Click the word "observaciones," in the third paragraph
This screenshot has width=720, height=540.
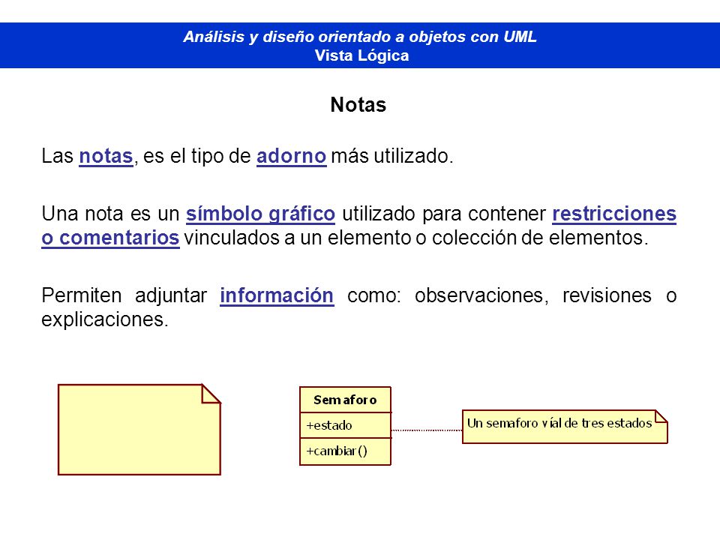point(481,295)
